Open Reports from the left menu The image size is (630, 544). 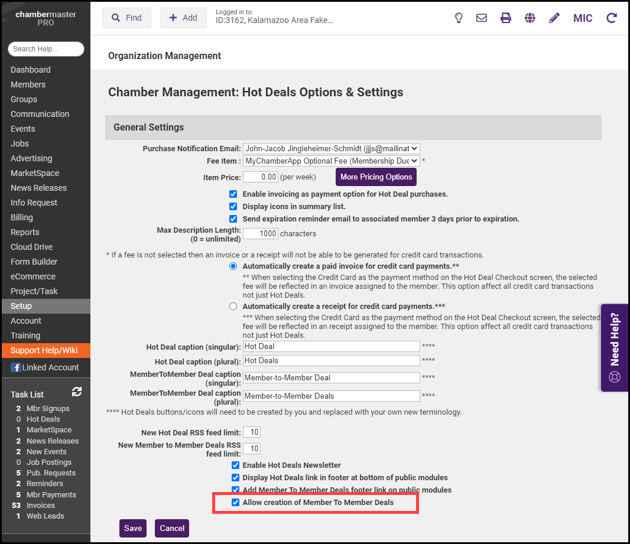coord(25,232)
